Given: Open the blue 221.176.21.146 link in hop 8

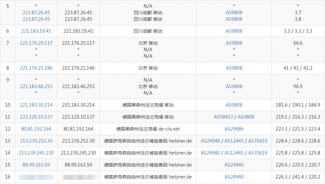Looking at the screenshot, I should pos(36,68).
